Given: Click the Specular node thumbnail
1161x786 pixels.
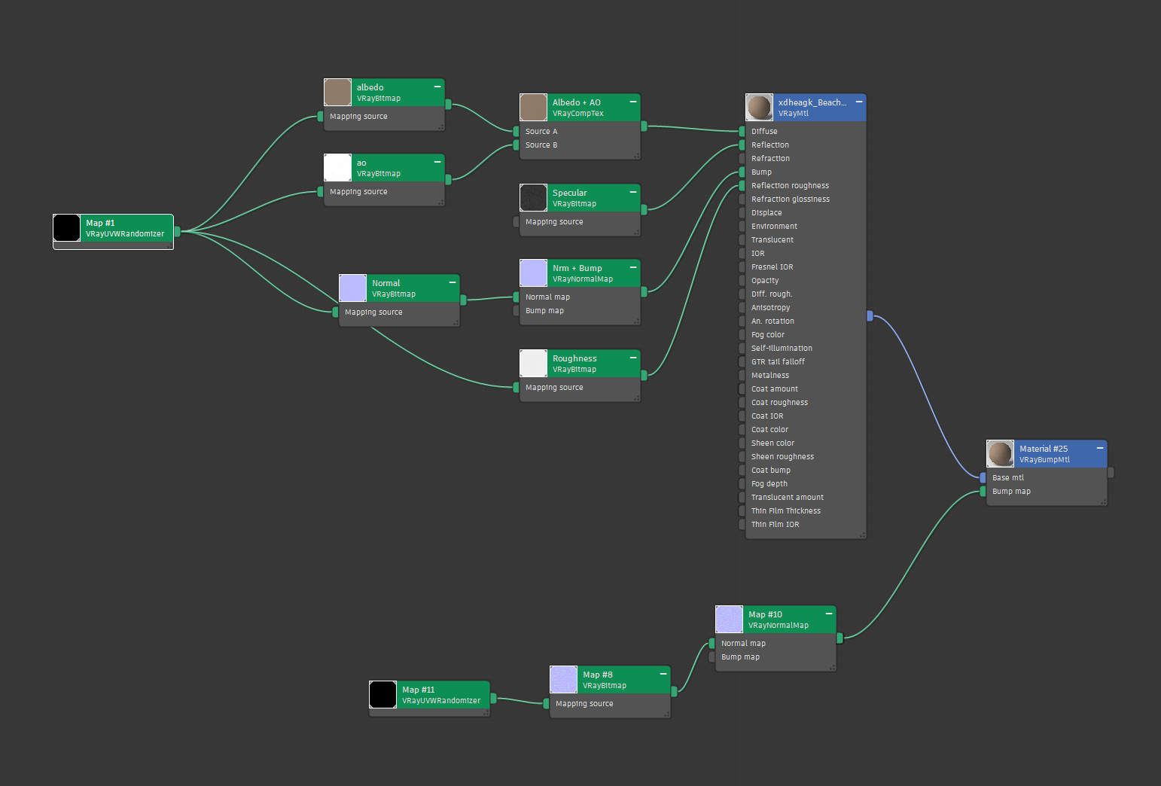Looking at the screenshot, I should 533,198.
